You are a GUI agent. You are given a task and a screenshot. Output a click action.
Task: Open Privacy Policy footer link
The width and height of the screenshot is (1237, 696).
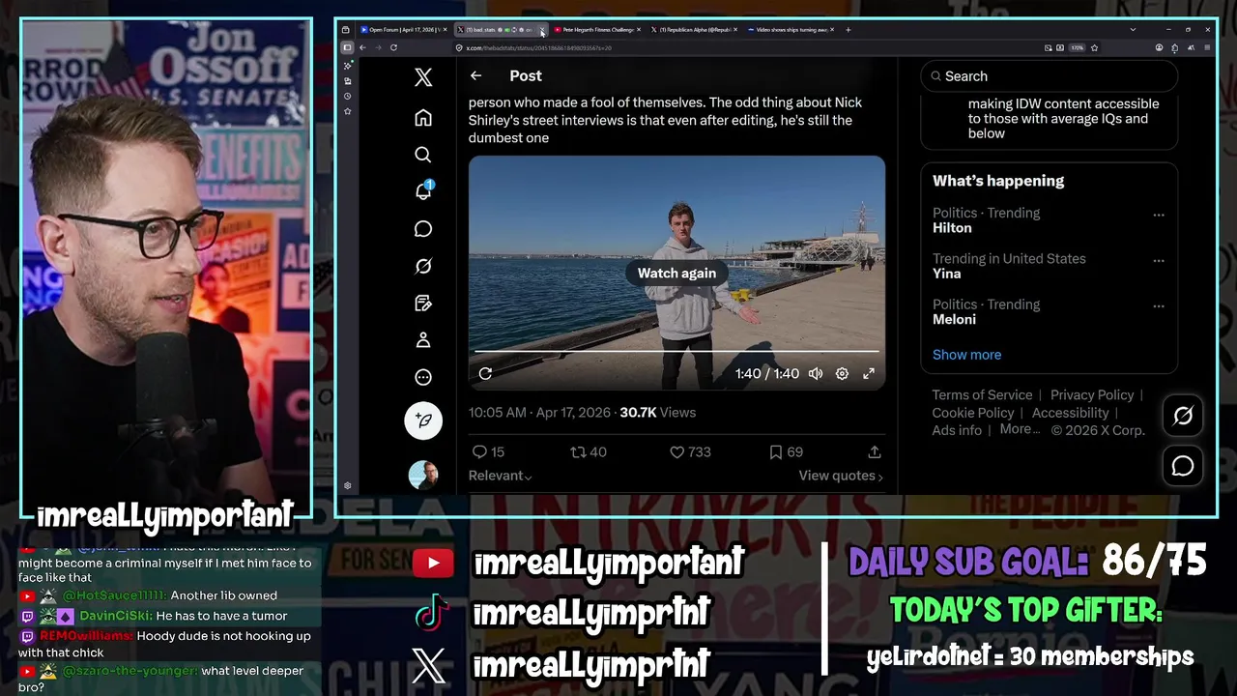click(1092, 394)
